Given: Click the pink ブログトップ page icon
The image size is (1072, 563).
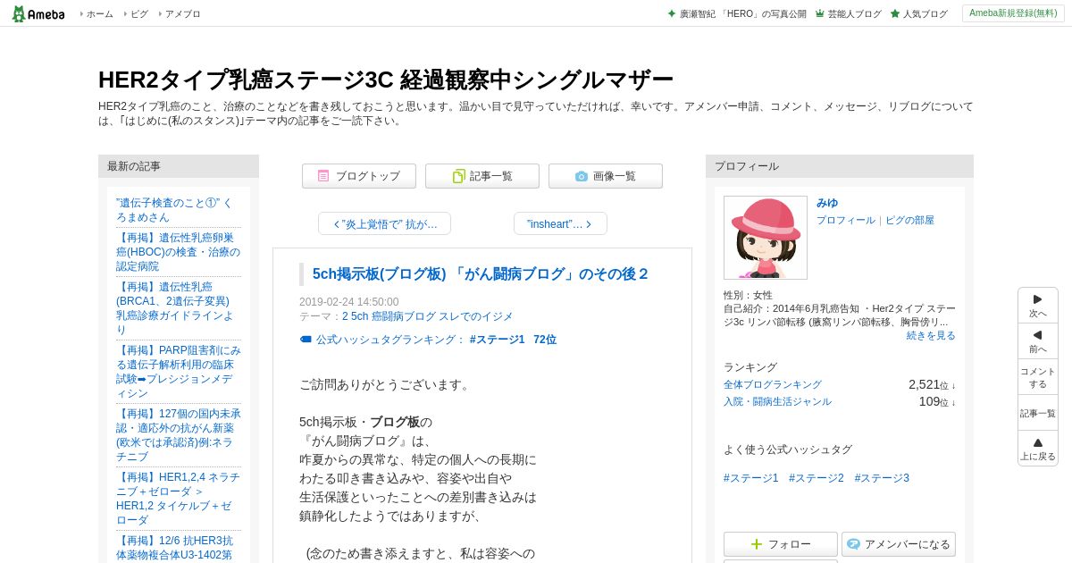Looking at the screenshot, I should click(x=323, y=176).
